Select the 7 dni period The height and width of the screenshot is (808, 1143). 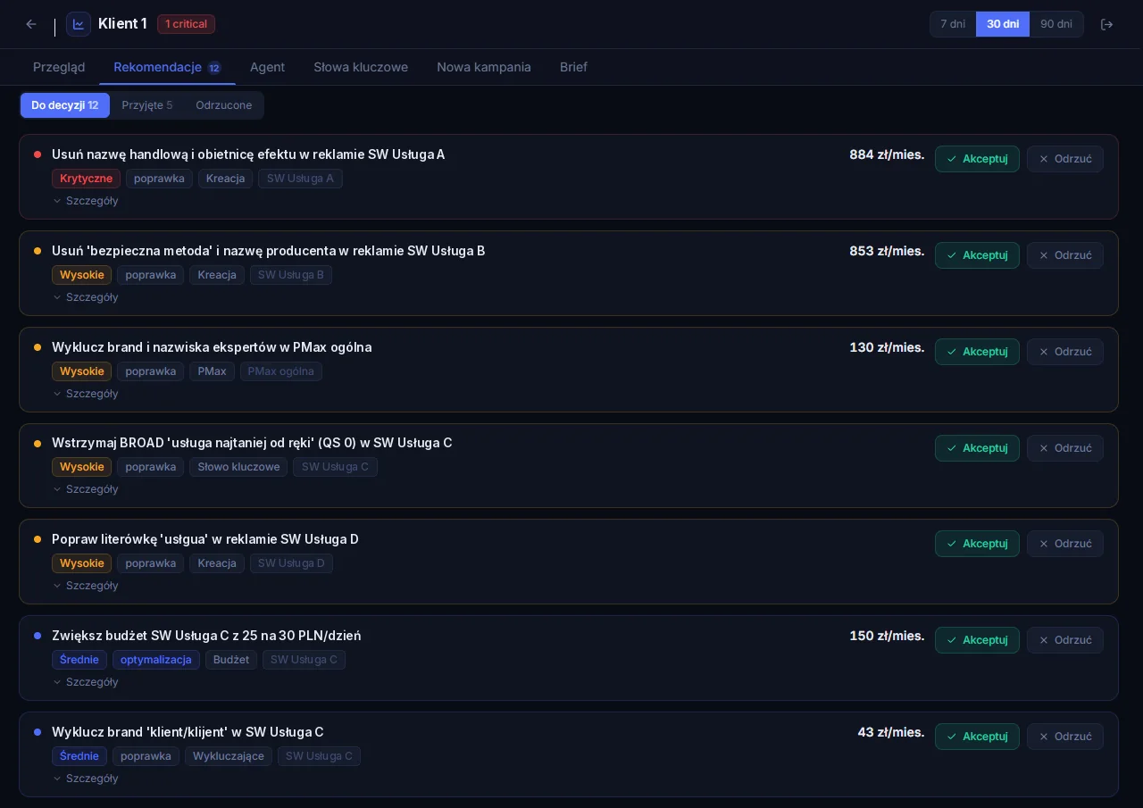tap(953, 24)
